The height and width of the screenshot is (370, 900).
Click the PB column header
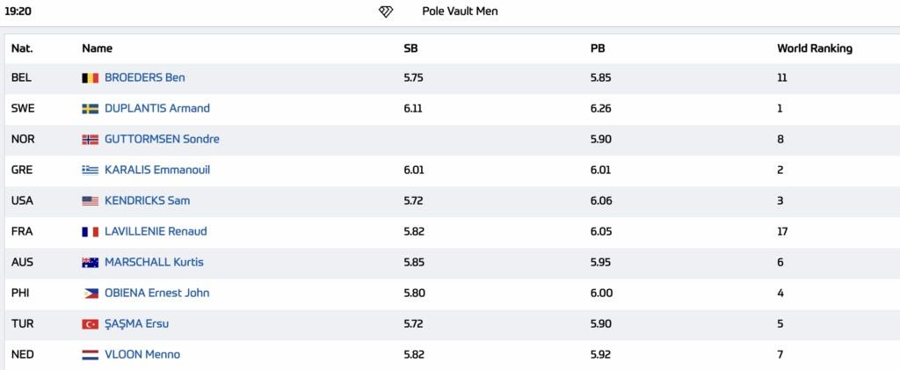tap(598, 48)
